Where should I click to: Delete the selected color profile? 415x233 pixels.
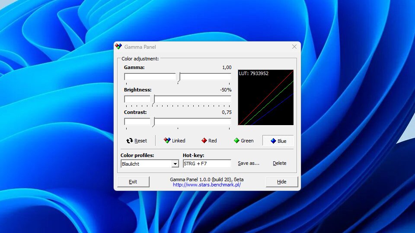[x=279, y=163]
